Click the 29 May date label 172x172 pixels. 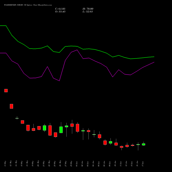[x=71, y=164]
